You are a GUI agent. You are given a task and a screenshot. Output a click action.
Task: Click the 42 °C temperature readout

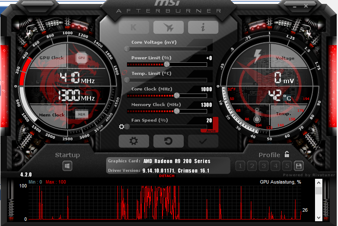(280, 95)
